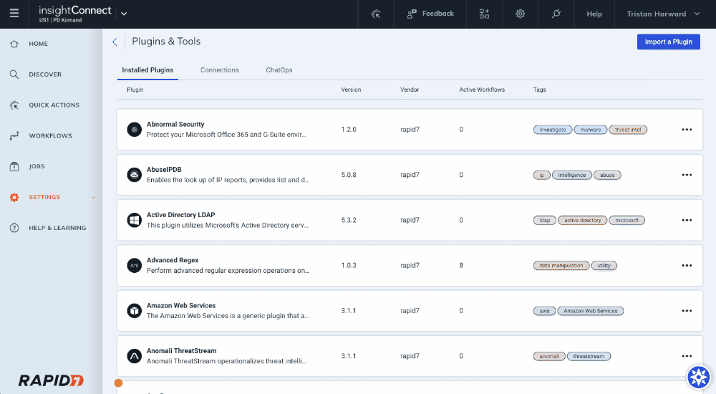Open Active Directory LDAP more options menu

(x=687, y=220)
